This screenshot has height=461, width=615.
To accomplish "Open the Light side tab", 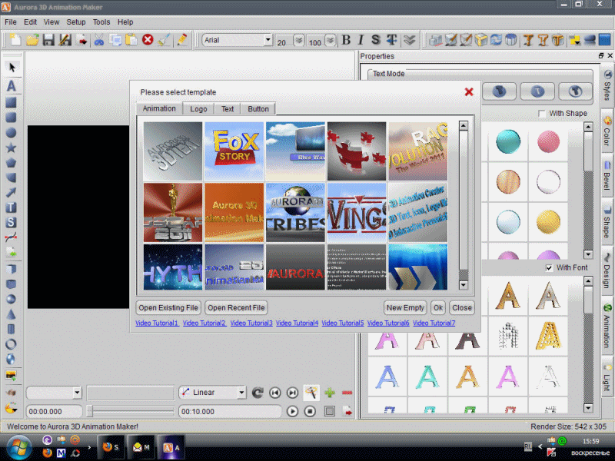I will (607, 377).
